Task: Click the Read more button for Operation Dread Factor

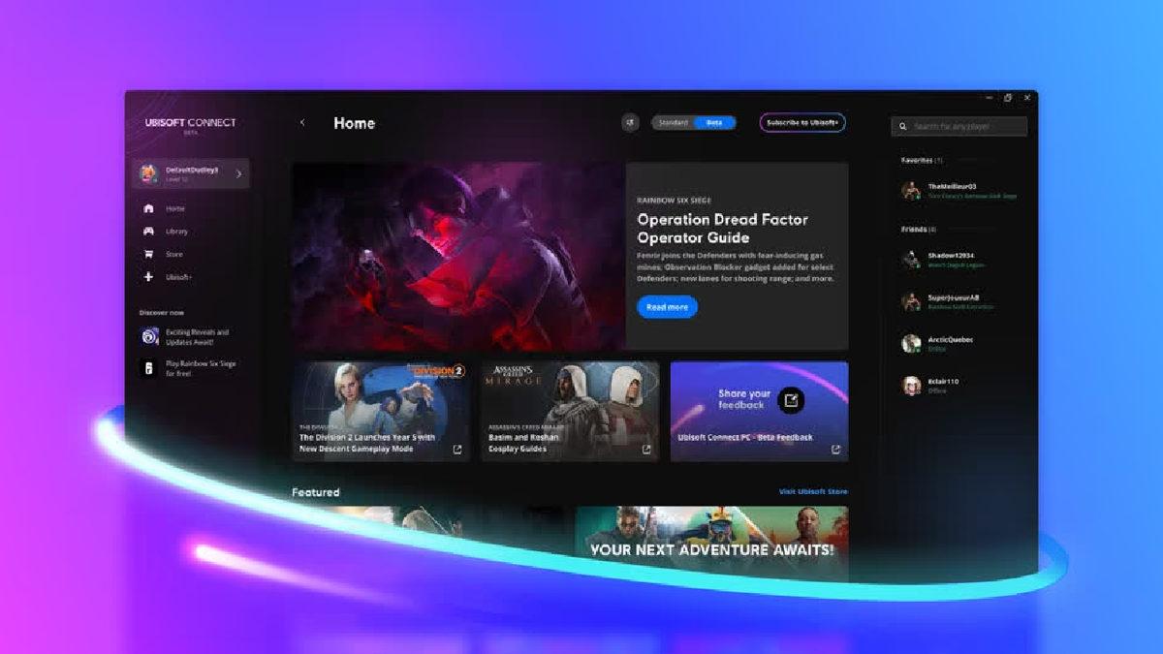Action: [x=666, y=307]
